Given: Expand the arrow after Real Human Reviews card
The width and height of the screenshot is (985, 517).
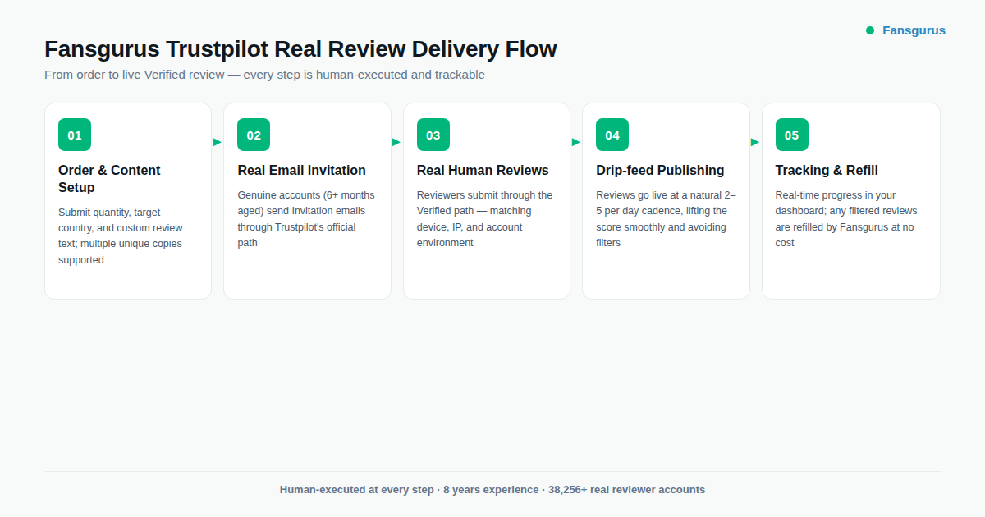Looking at the screenshot, I should (575, 142).
